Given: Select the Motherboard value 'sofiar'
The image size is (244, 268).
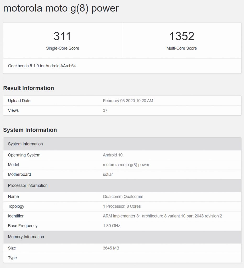Looking at the screenshot, I should point(108,174).
